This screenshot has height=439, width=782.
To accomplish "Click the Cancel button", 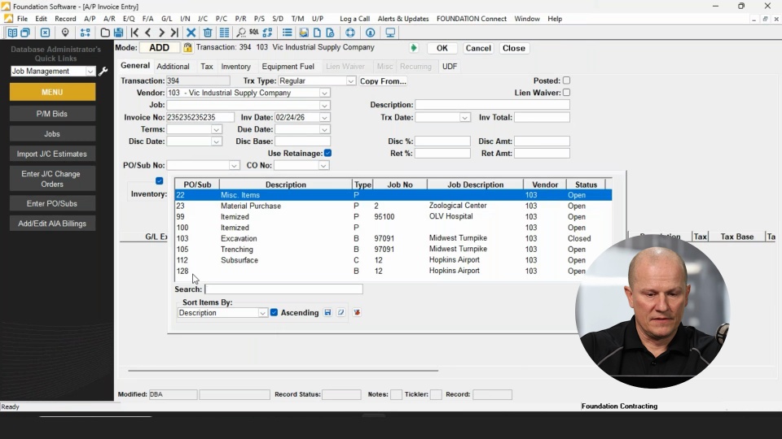I will (x=478, y=48).
